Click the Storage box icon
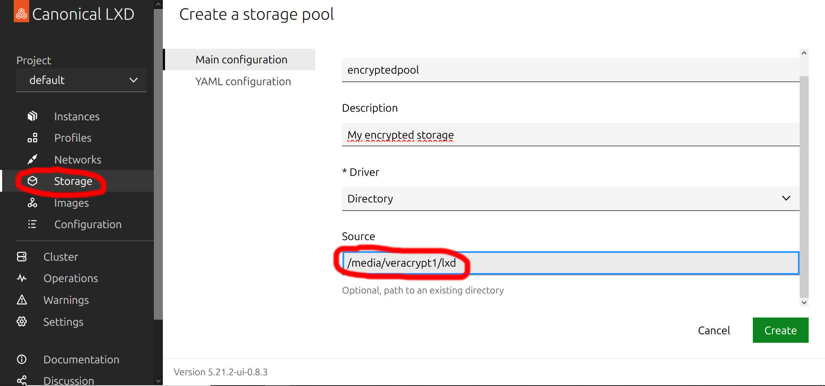This screenshot has height=386, width=825. coord(32,181)
